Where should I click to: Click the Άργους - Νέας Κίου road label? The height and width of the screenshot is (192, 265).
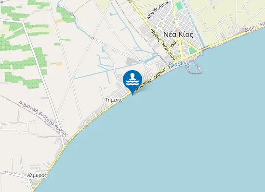(163, 44)
